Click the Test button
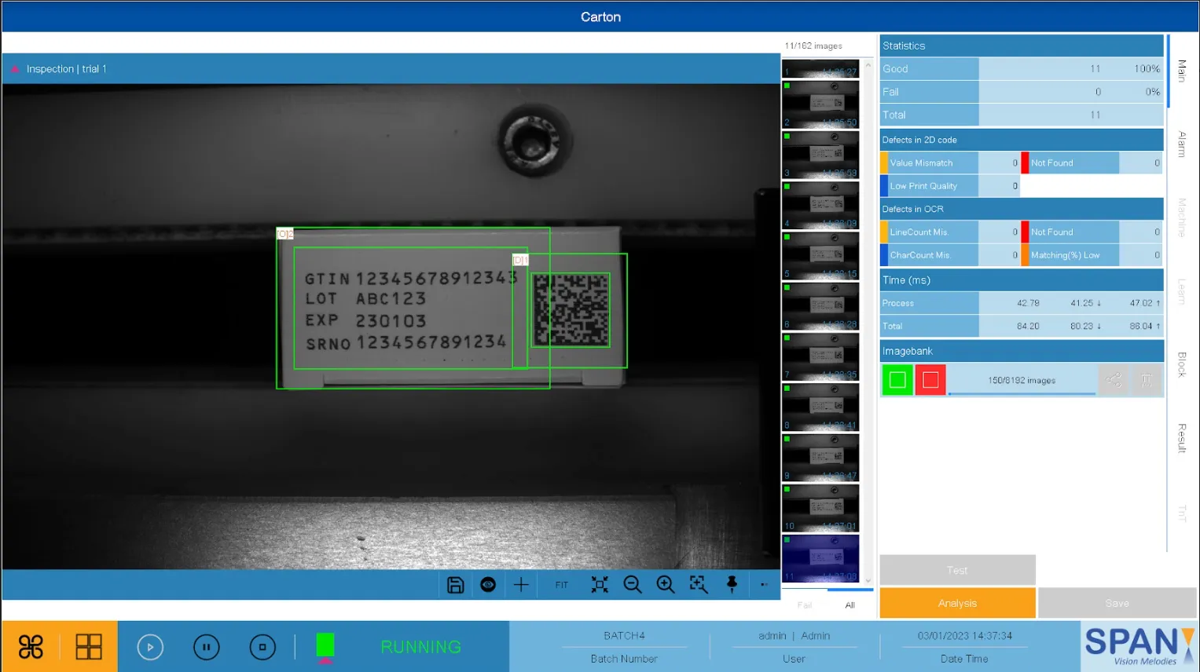The height and width of the screenshot is (672, 1200). [957, 570]
